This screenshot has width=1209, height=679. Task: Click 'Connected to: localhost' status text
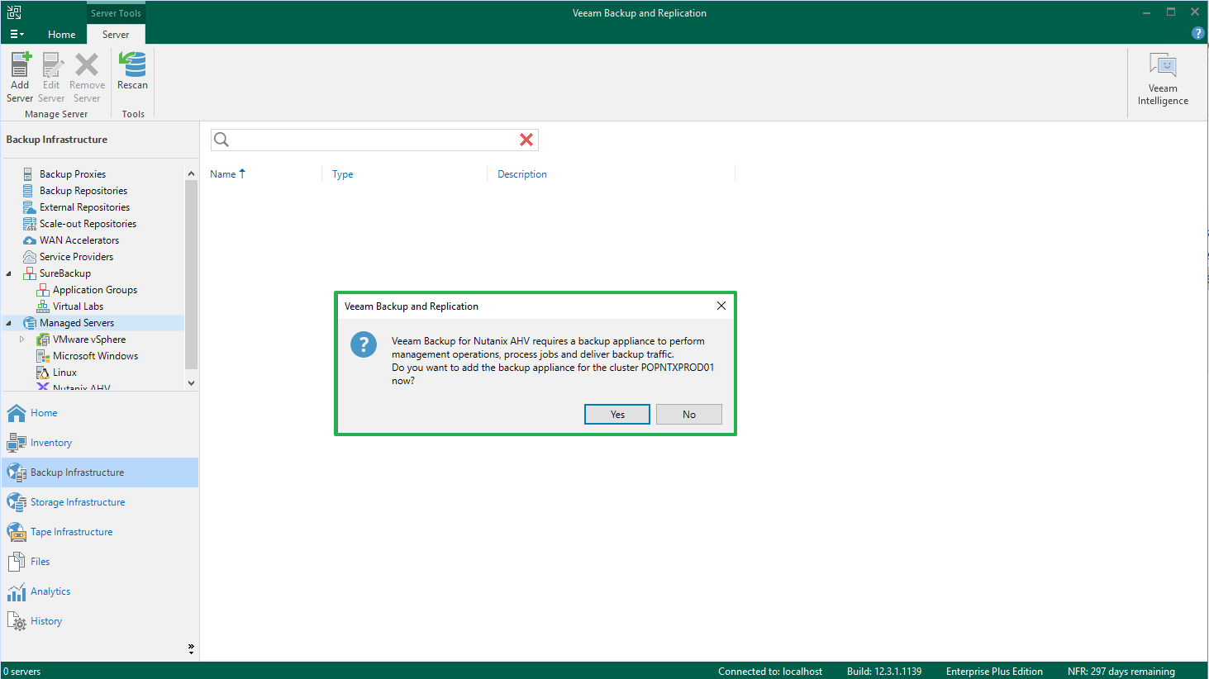pos(770,672)
